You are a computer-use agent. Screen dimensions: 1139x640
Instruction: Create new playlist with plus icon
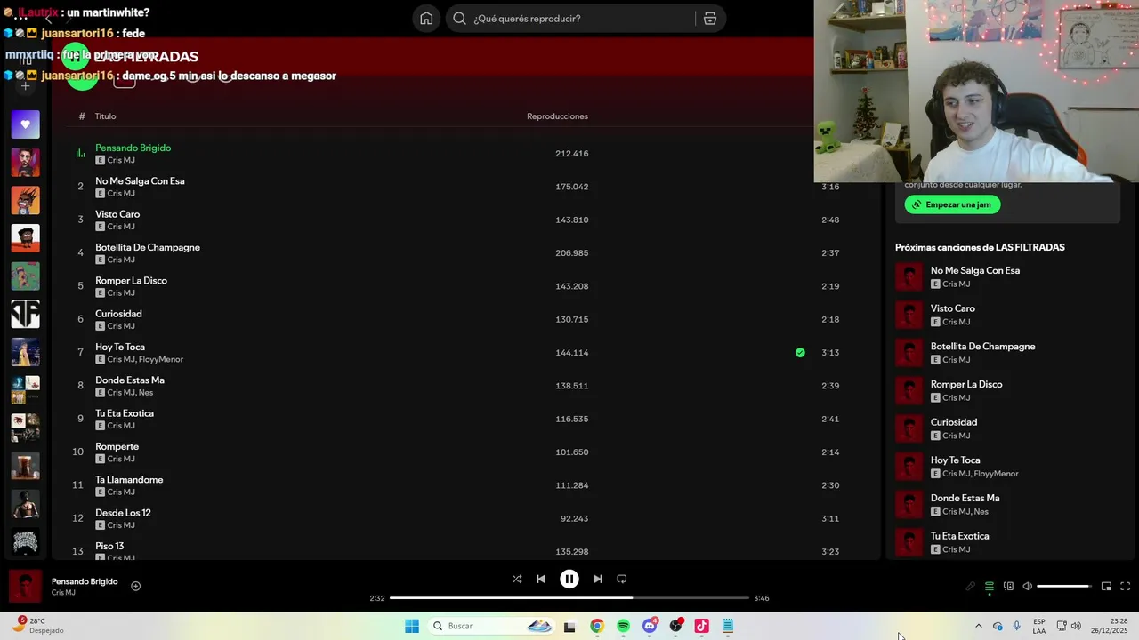pyautogui.click(x=25, y=86)
